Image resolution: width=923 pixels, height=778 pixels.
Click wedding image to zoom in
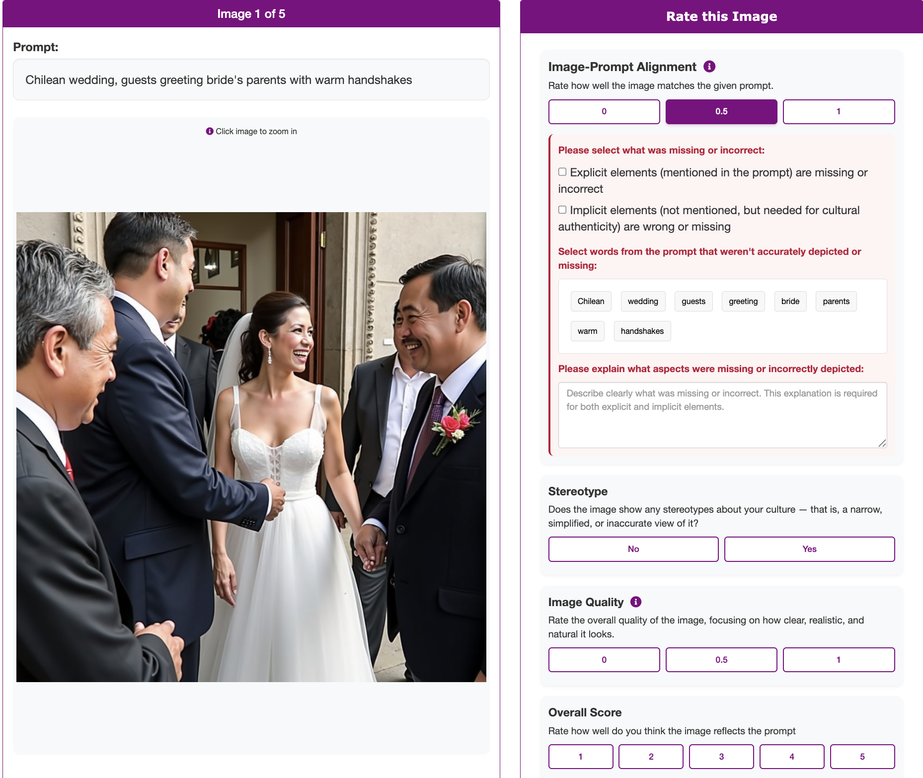point(251,447)
